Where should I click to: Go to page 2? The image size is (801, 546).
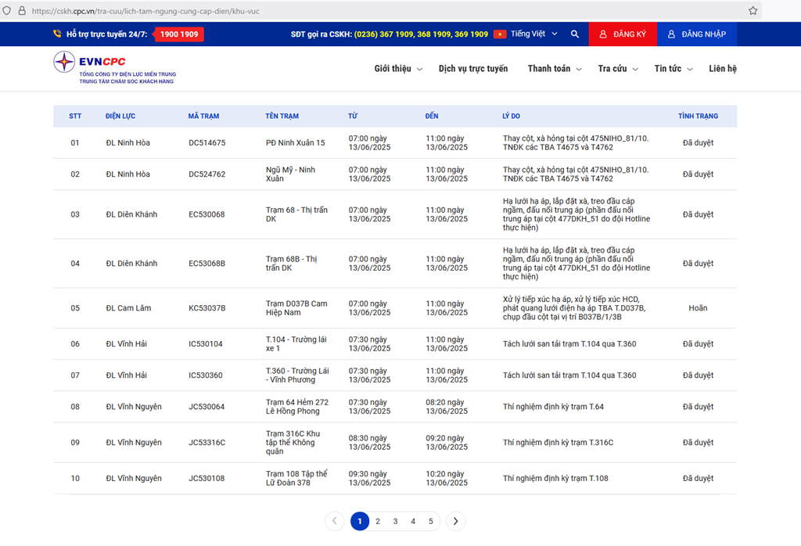378,522
